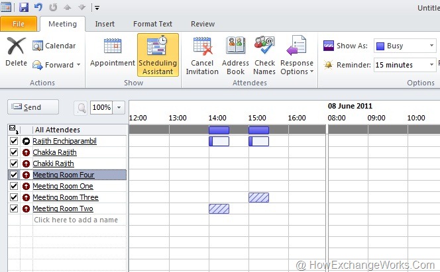Click Cancel Invitation

click(x=202, y=56)
